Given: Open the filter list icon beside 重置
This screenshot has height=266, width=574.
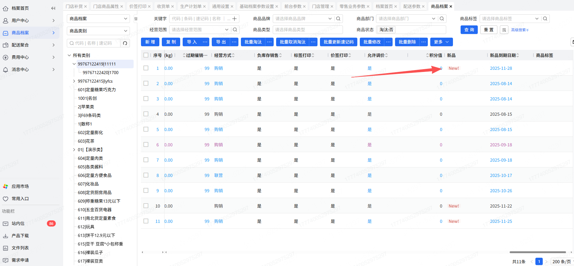Looking at the screenshot, I should [504, 30].
